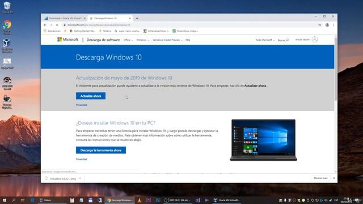The image size is (363, 204).
Task: Bookmark this page with the star icon
Action: click(320, 25)
